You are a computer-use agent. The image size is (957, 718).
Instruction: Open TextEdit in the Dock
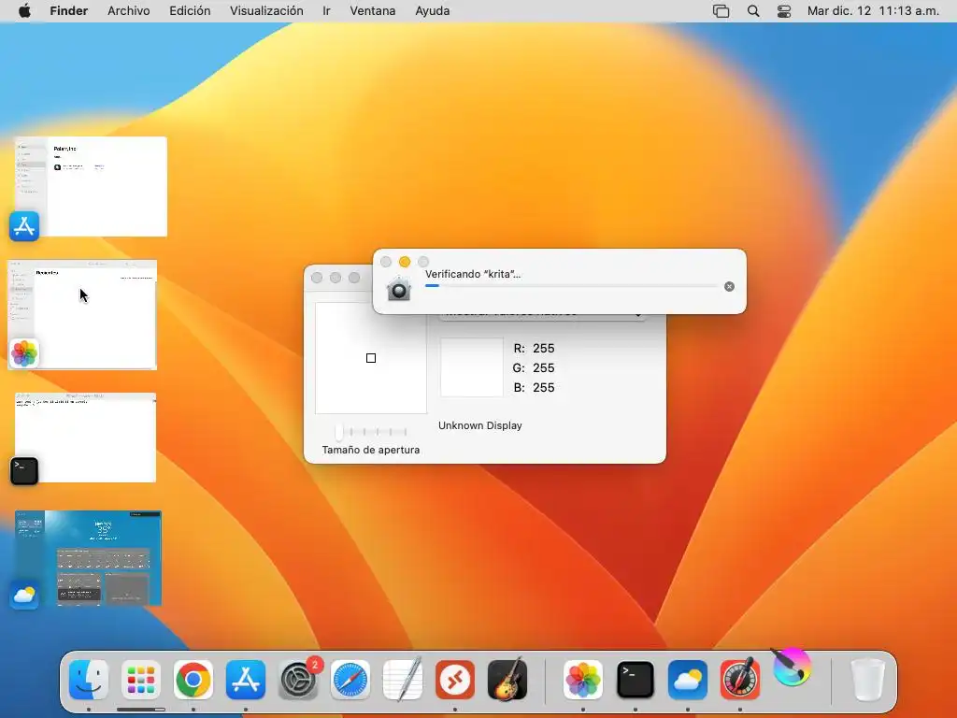pyautogui.click(x=403, y=680)
